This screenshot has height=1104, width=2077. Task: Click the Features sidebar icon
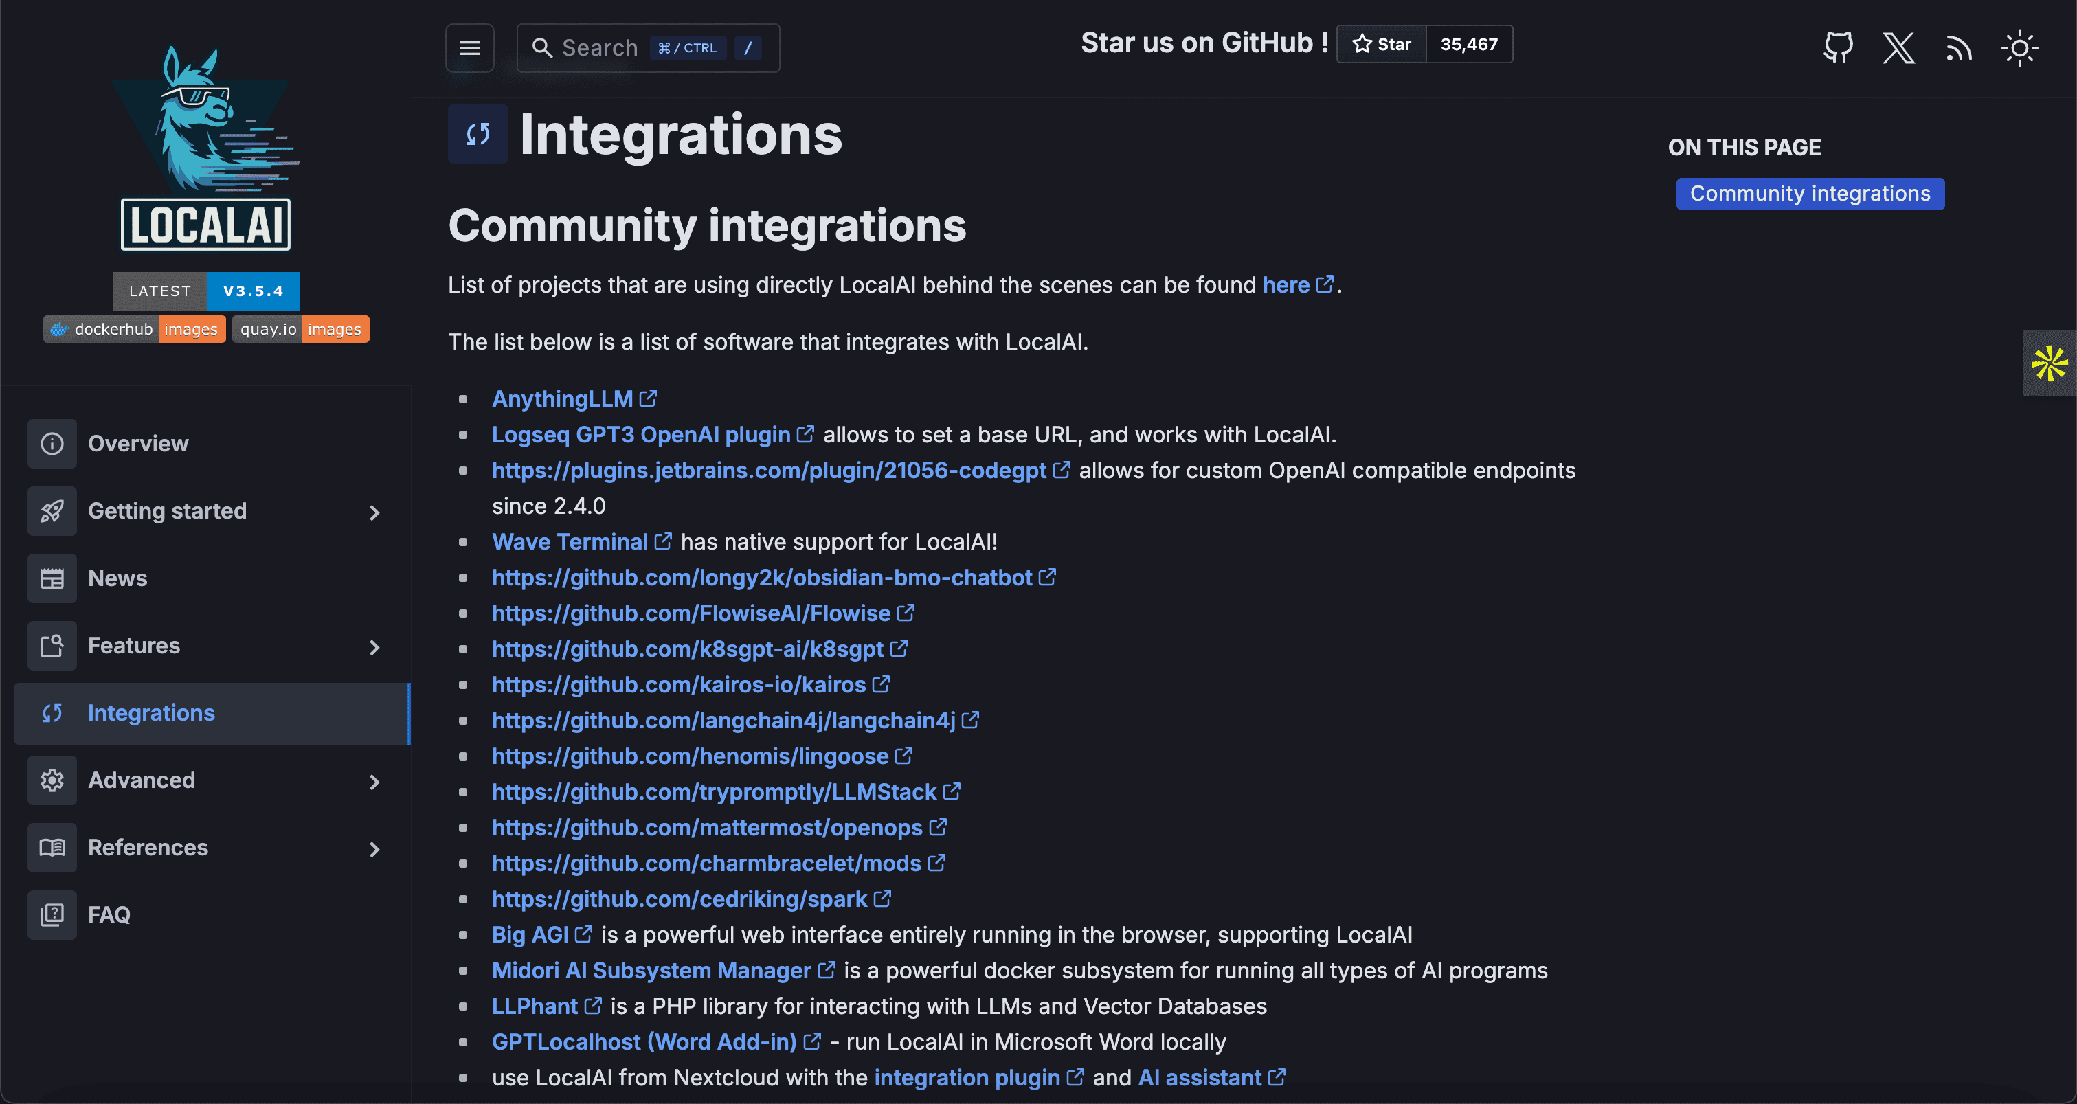coord(52,646)
